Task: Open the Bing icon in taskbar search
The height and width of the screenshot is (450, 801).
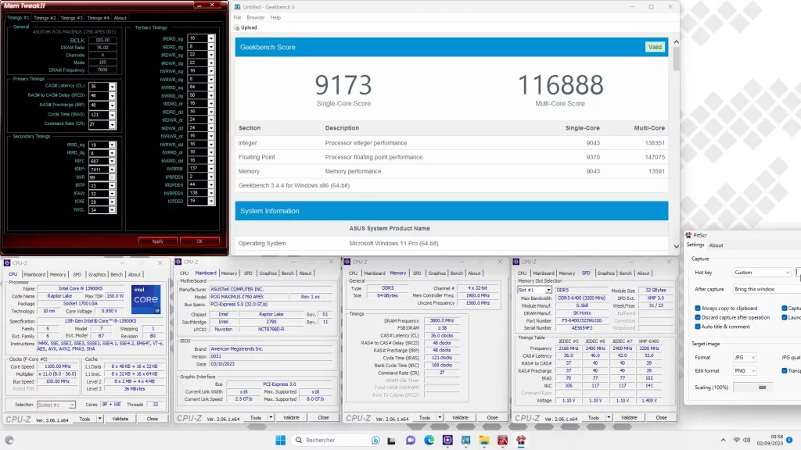Action: coord(376,440)
